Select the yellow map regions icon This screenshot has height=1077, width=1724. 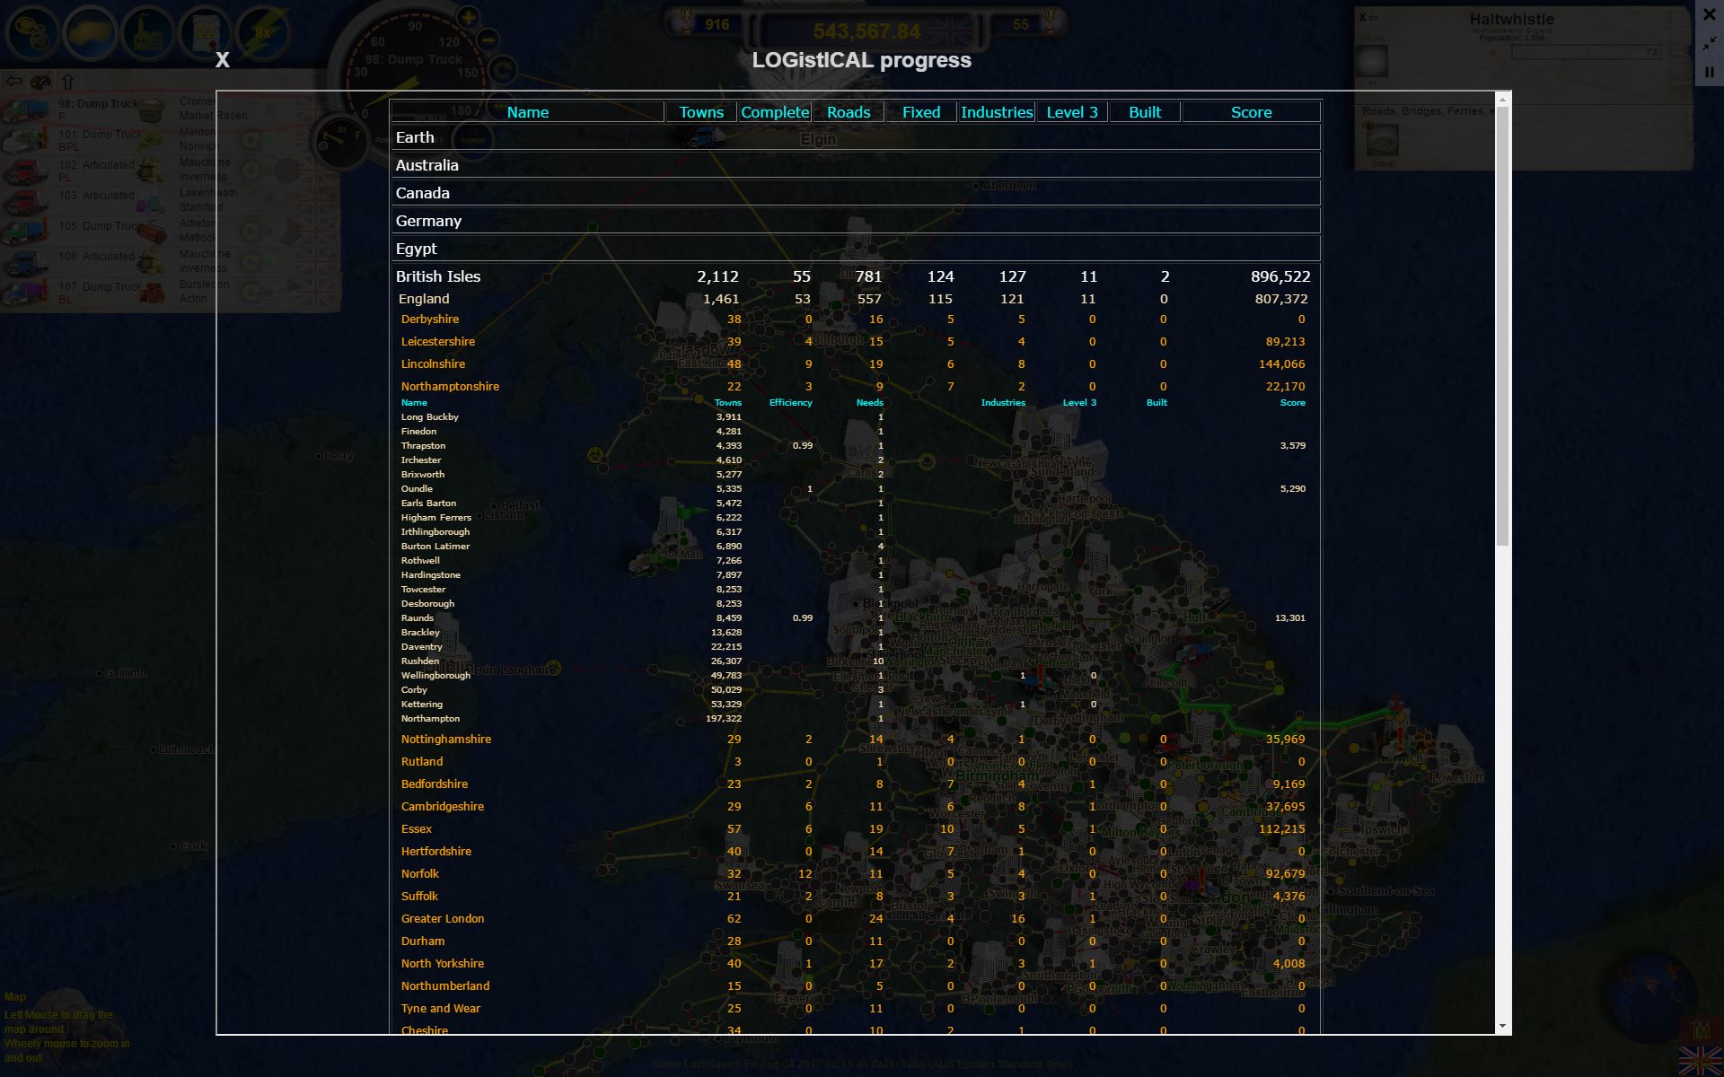[90, 33]
